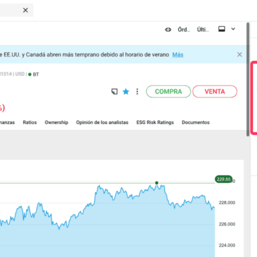Expand the chevron dropdown next to layout
Screen dimensions: 257x257
coord(233,29)
